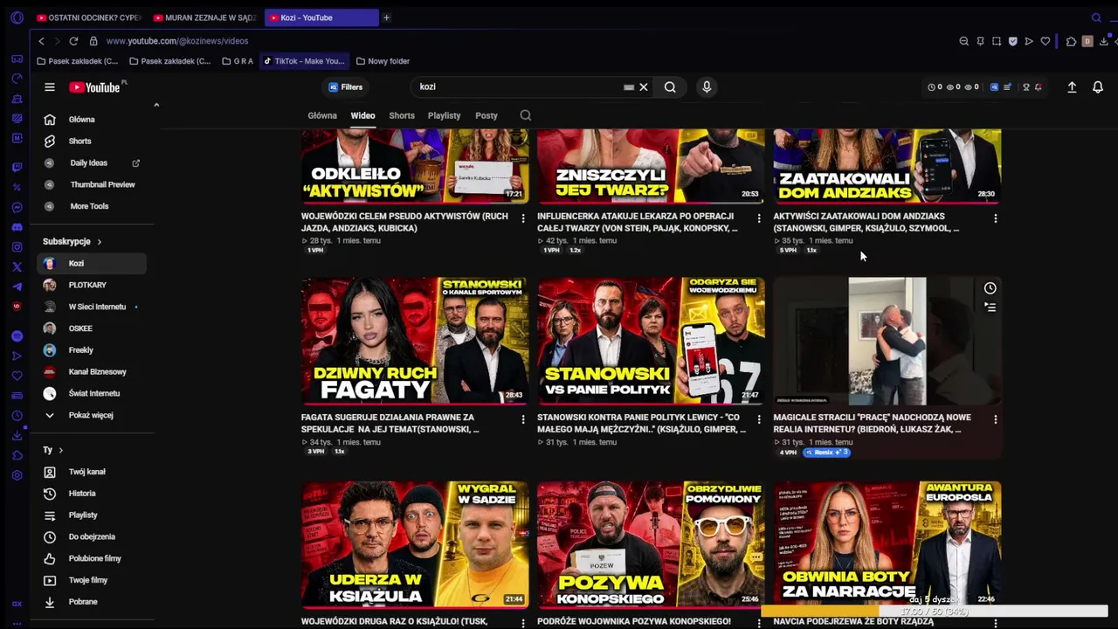Open options menu for WOJEWÓDZKI CELEM video

click(x=523, y=218)
